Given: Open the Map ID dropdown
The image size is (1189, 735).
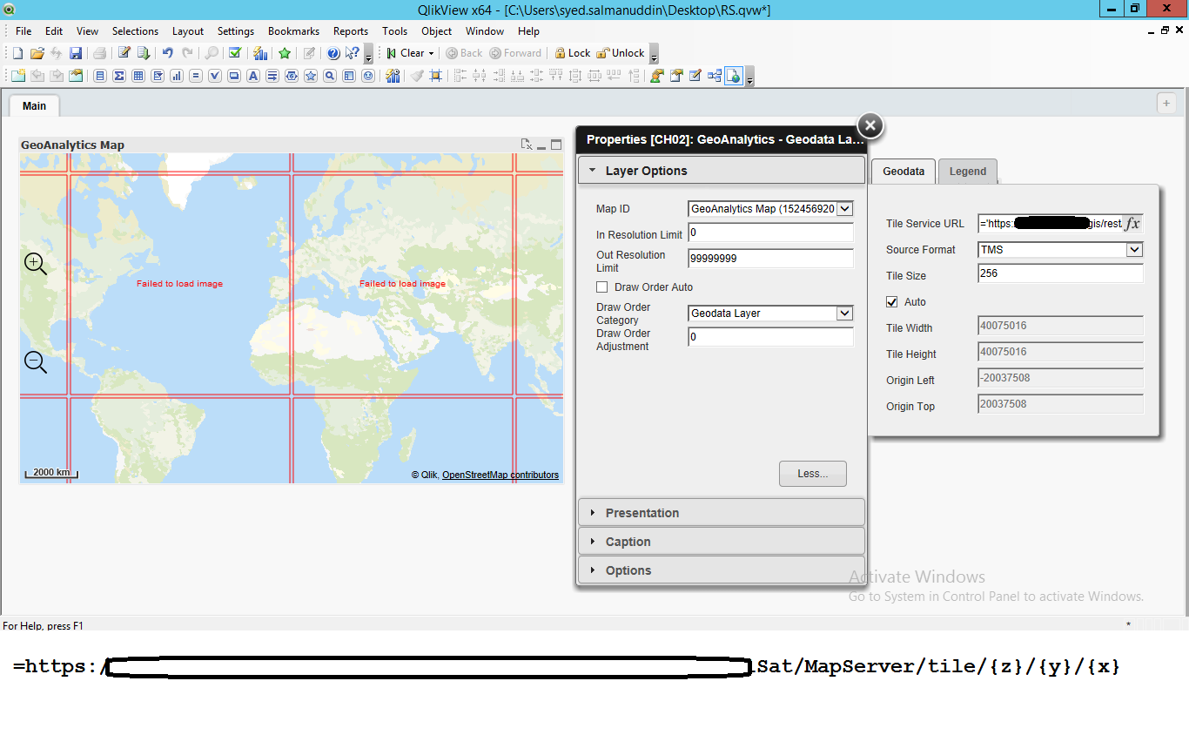Looking at the screenshot, I should click(x=845, y=209).
